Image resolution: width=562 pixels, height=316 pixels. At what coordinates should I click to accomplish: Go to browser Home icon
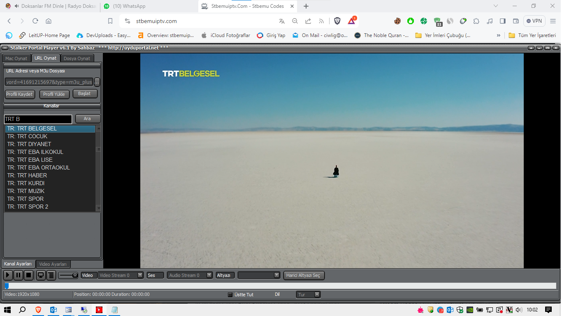[x=49, y=21]
